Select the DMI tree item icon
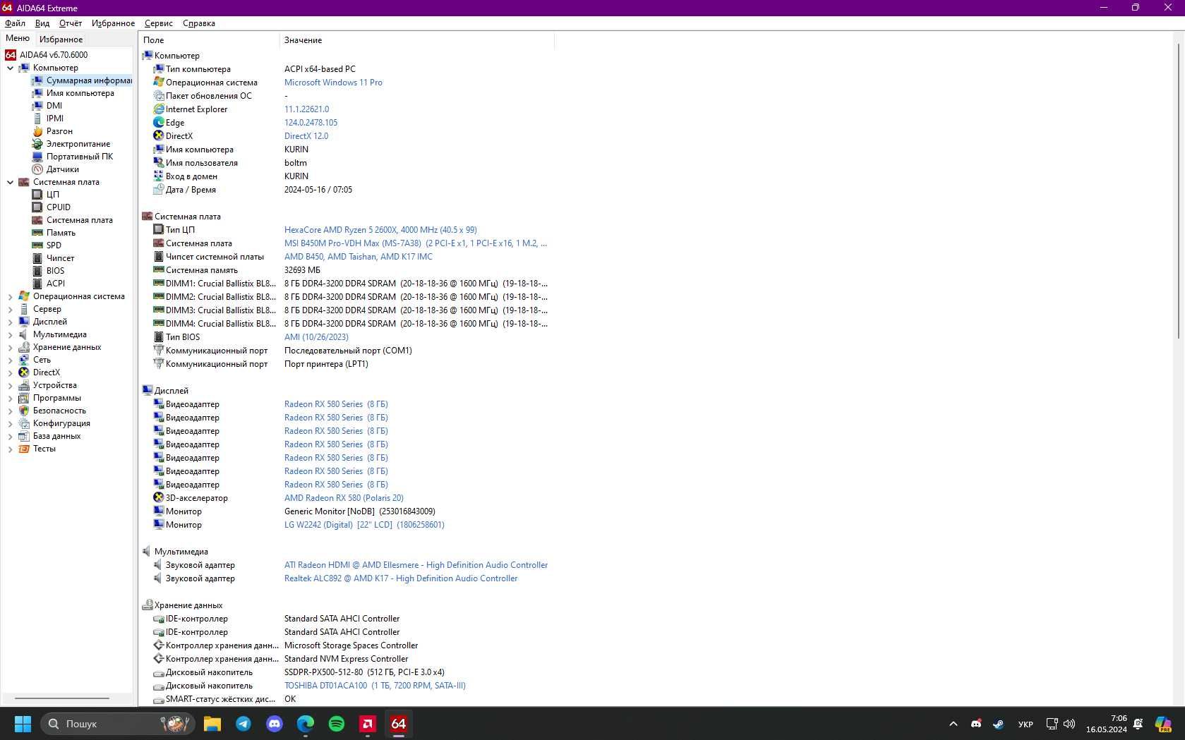Image resolution: width=1185 pixels, height=740 pixels. click(37, 106)
